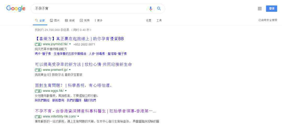Click the www.eggs.hk URL text
This screenshot has height=124, width=282.
(x=53, y=91)
